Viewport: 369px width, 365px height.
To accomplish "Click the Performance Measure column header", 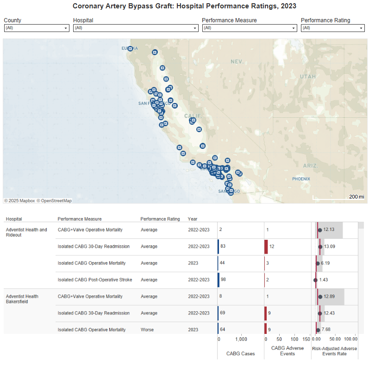I will [79, 219].
